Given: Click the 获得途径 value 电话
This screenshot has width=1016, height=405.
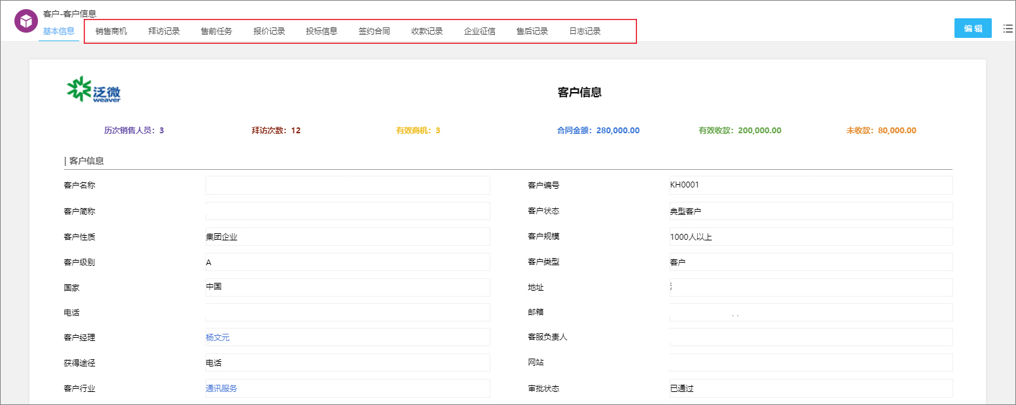Looking at the screenshot, I should (x=213, y=363).
